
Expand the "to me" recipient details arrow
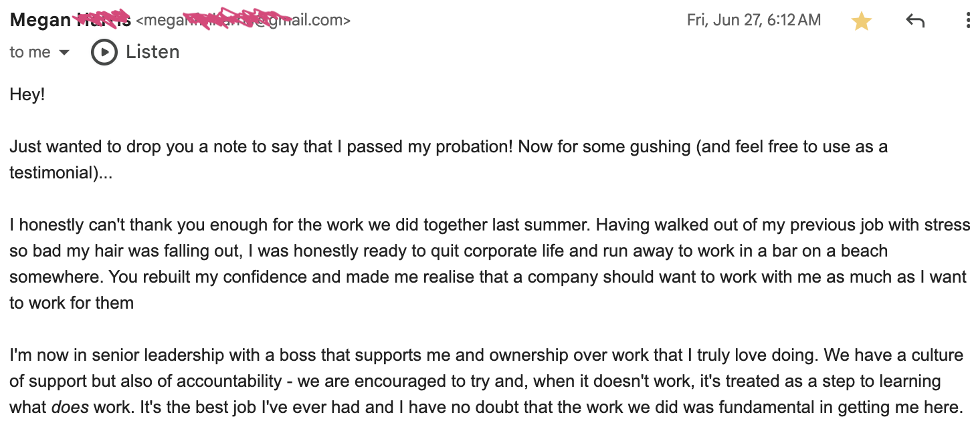(x=64, y=53)
